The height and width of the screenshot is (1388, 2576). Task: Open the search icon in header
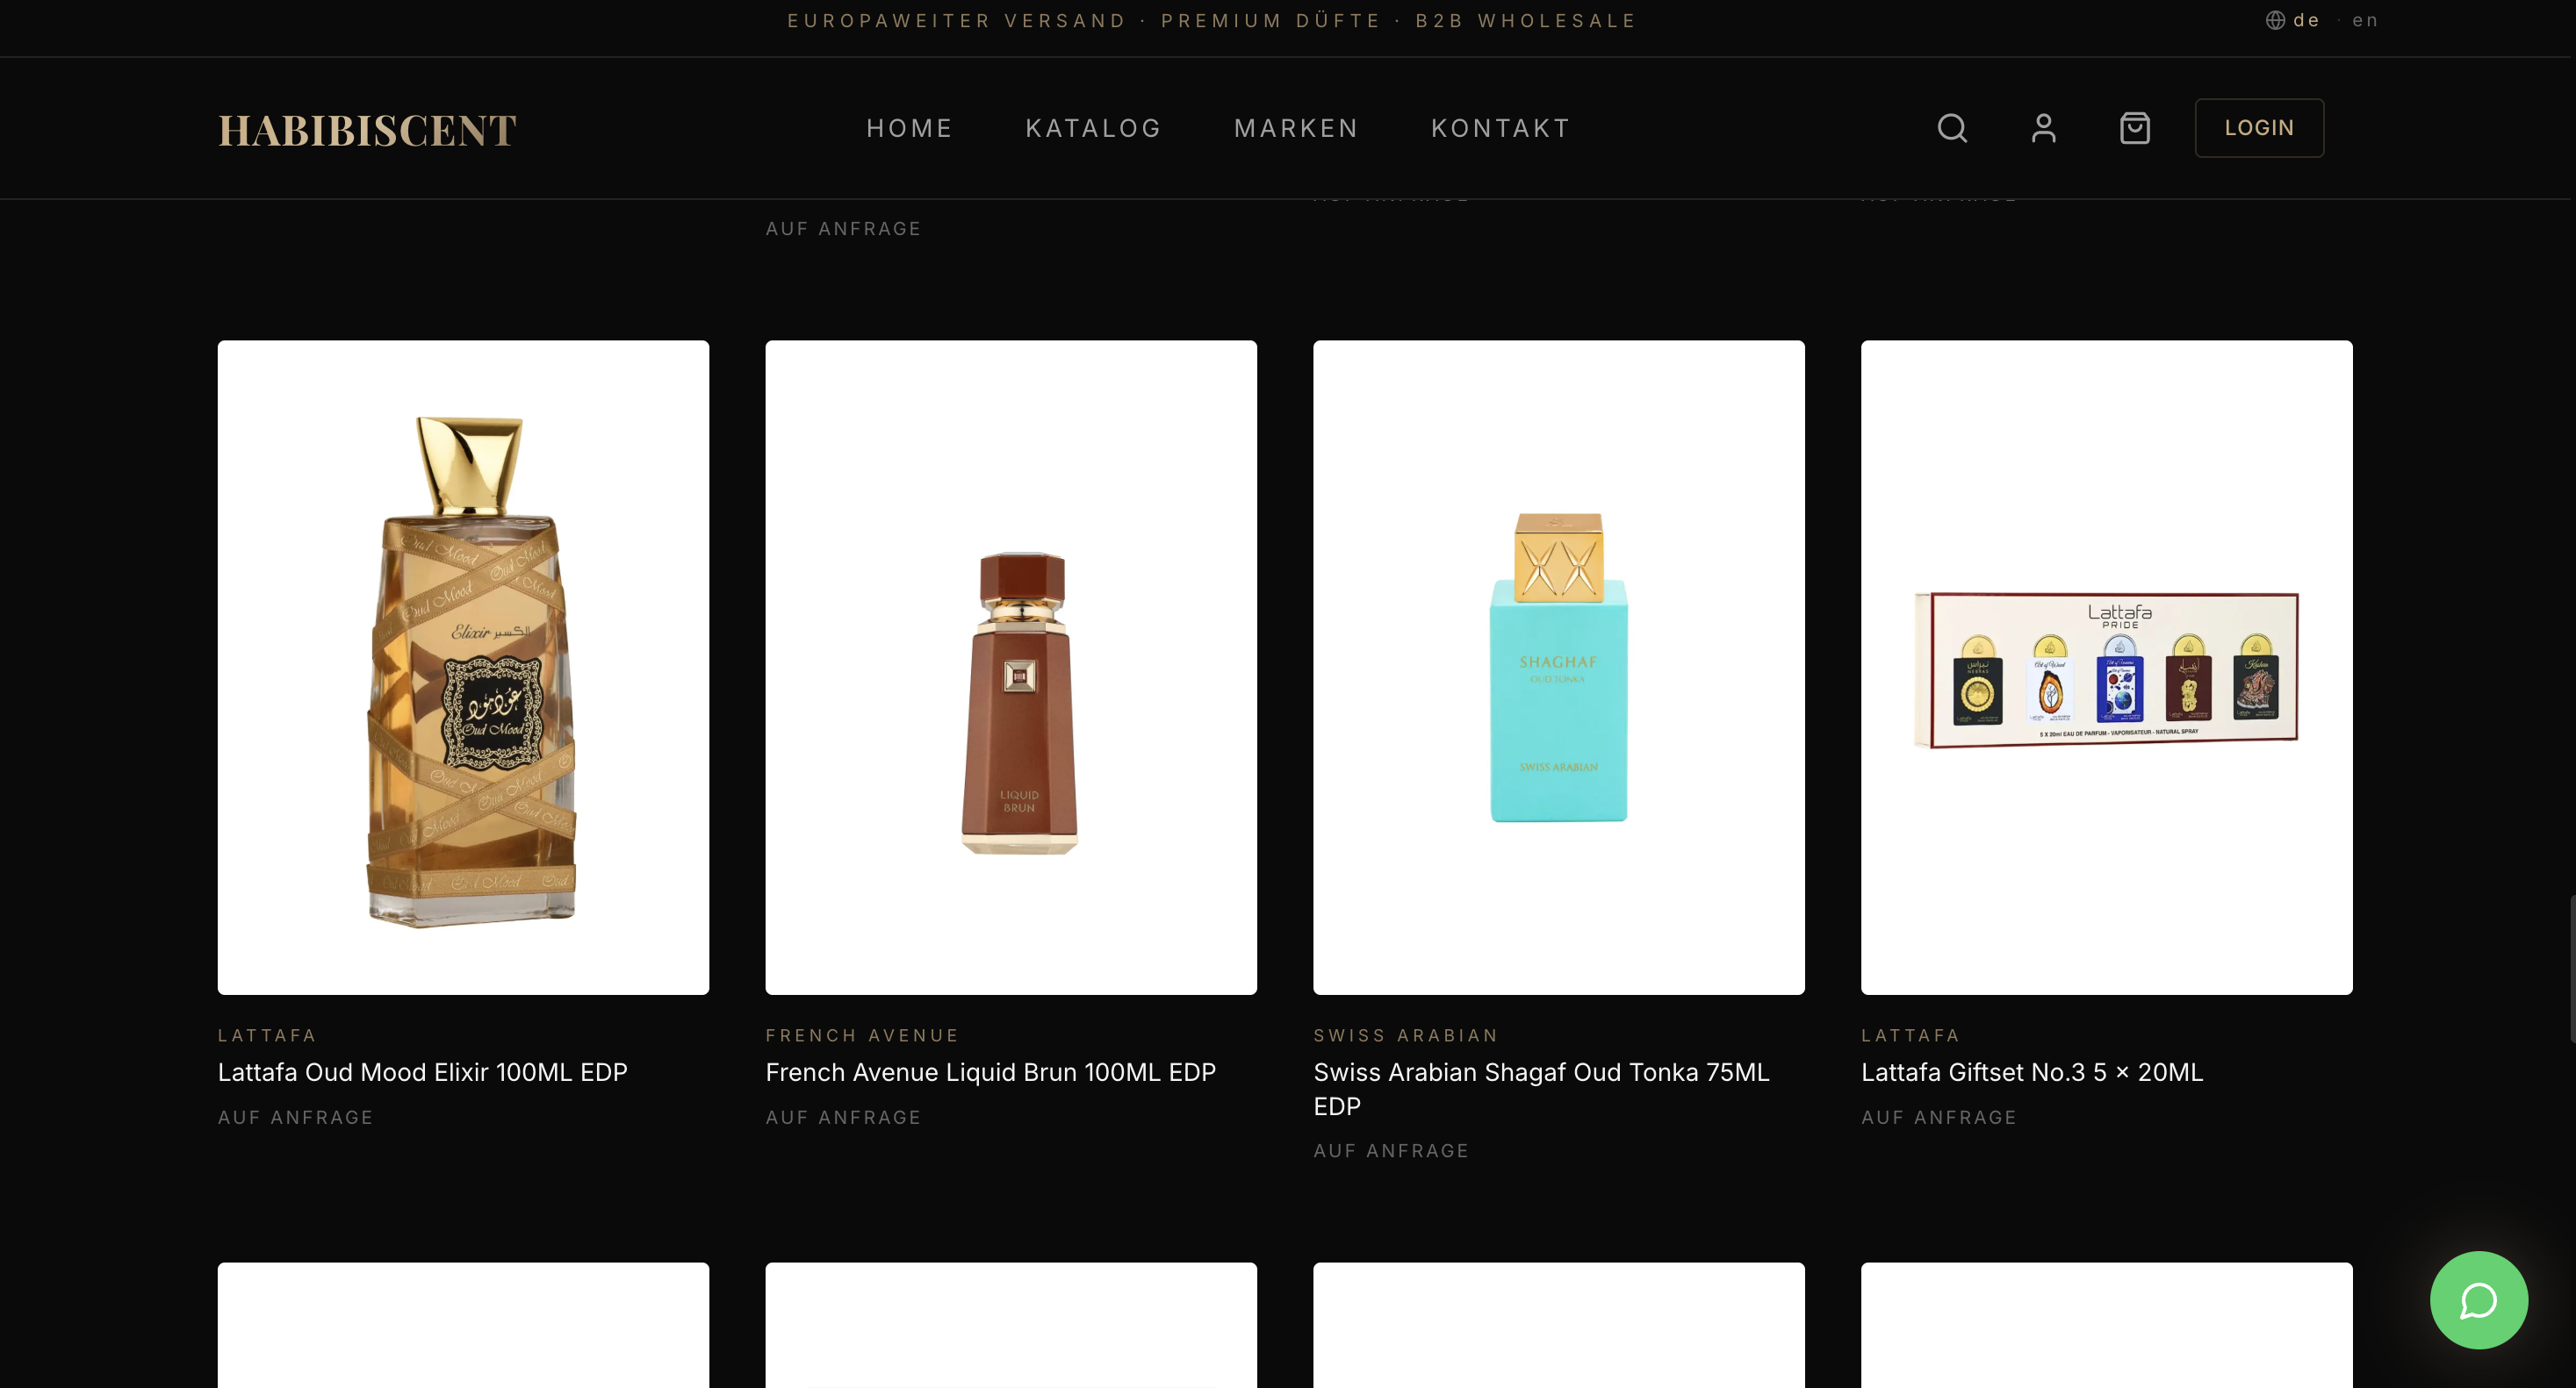tap(1952, 128)
